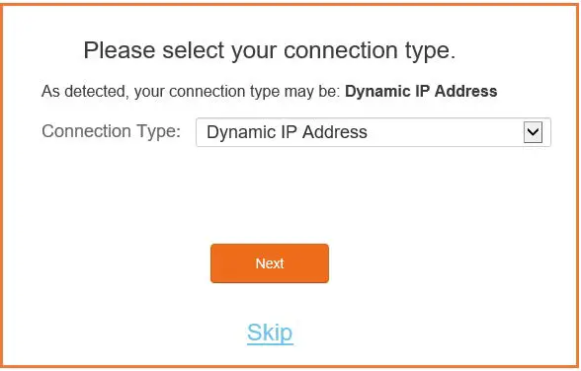Click the 'Please select your connection type' heading
Viewport: 581px width, 371px height.
(x=270, y=50)
